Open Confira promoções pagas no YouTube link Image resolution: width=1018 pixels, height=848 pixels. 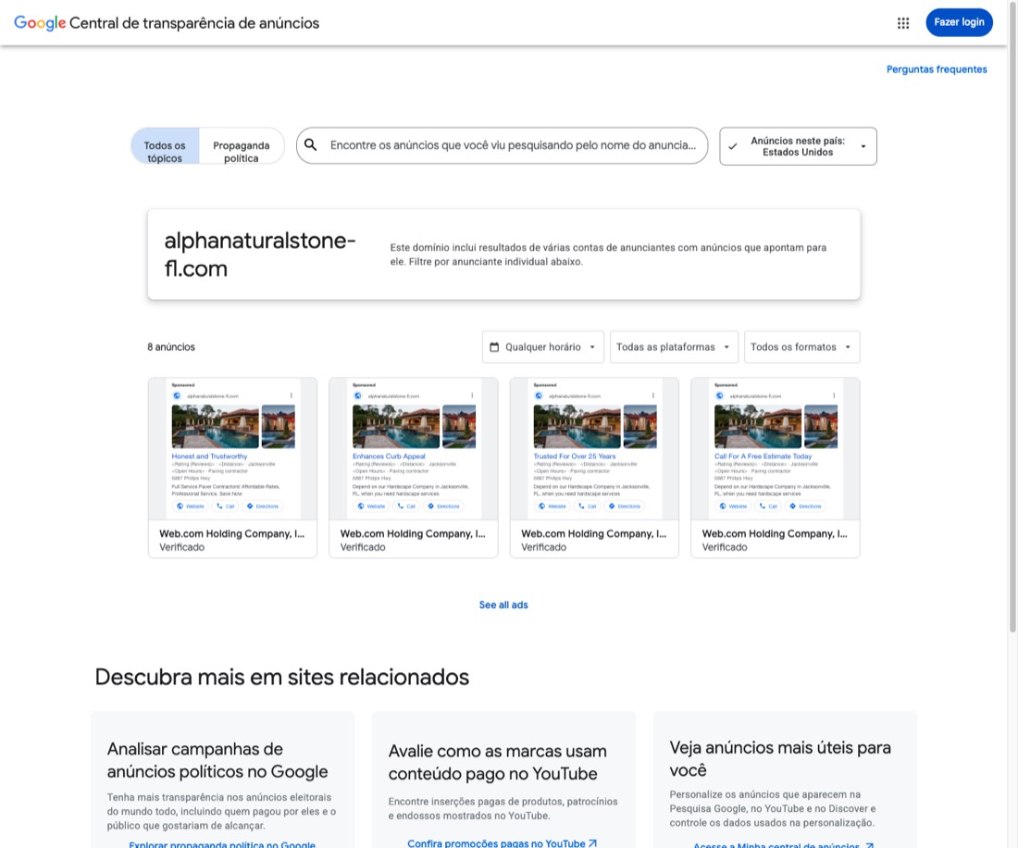point(502,842)
